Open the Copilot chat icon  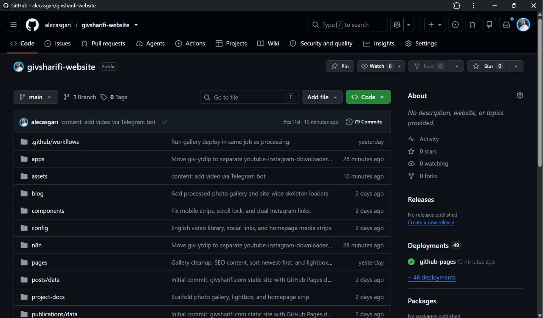(397, 25)
